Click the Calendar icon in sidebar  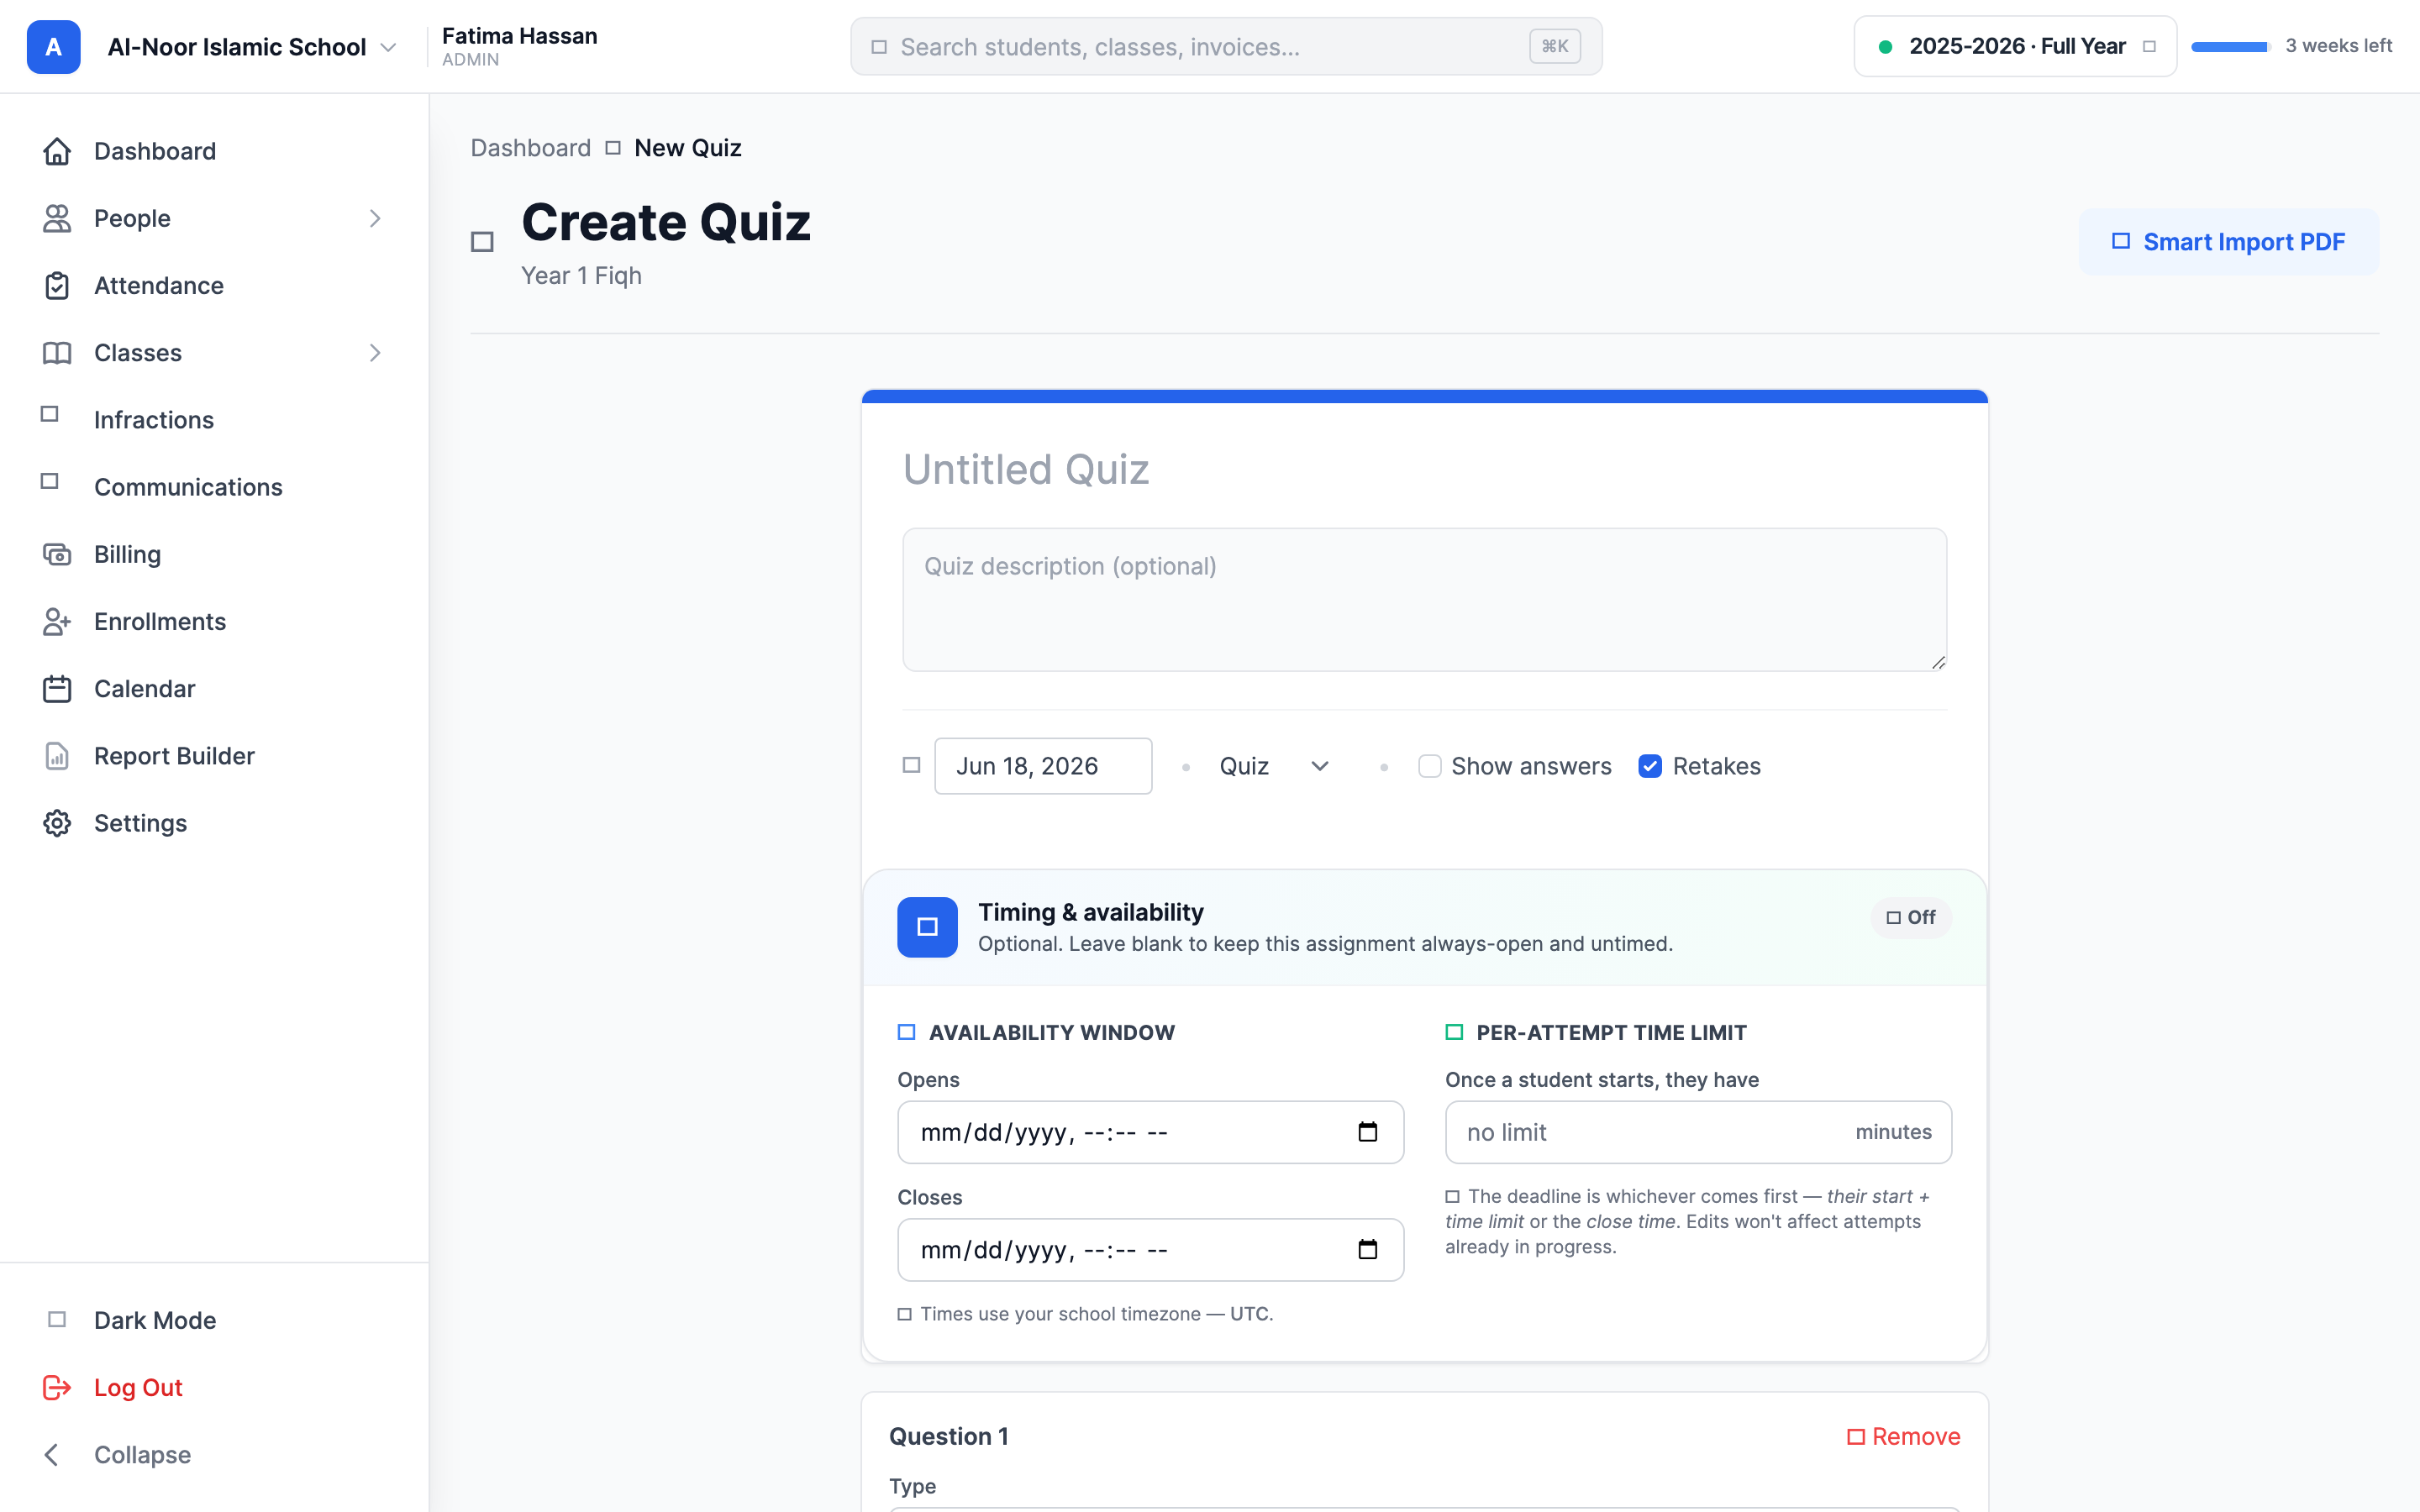[x=57, y=688]
